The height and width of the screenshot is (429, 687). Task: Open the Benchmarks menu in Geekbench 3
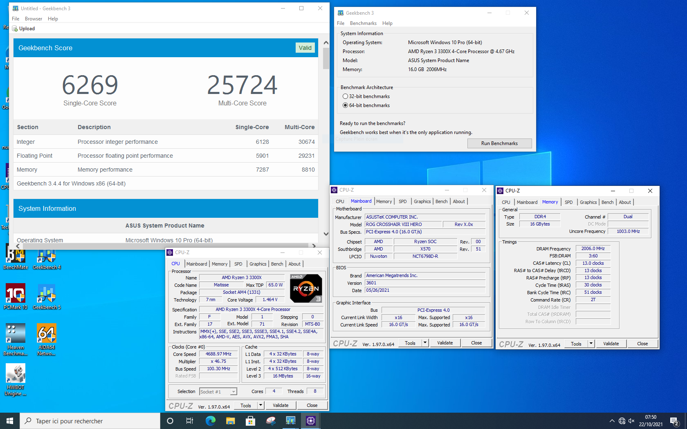pos(363,23)
